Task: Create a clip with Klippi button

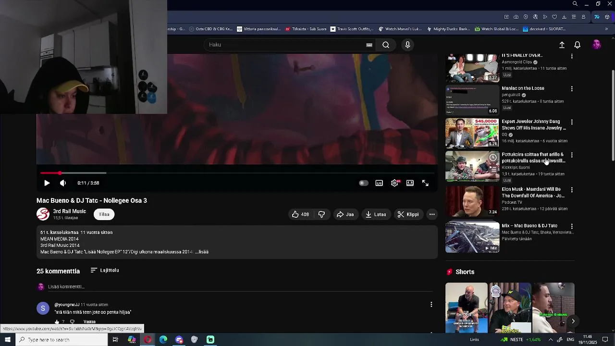Action: (x=408, y=214)
